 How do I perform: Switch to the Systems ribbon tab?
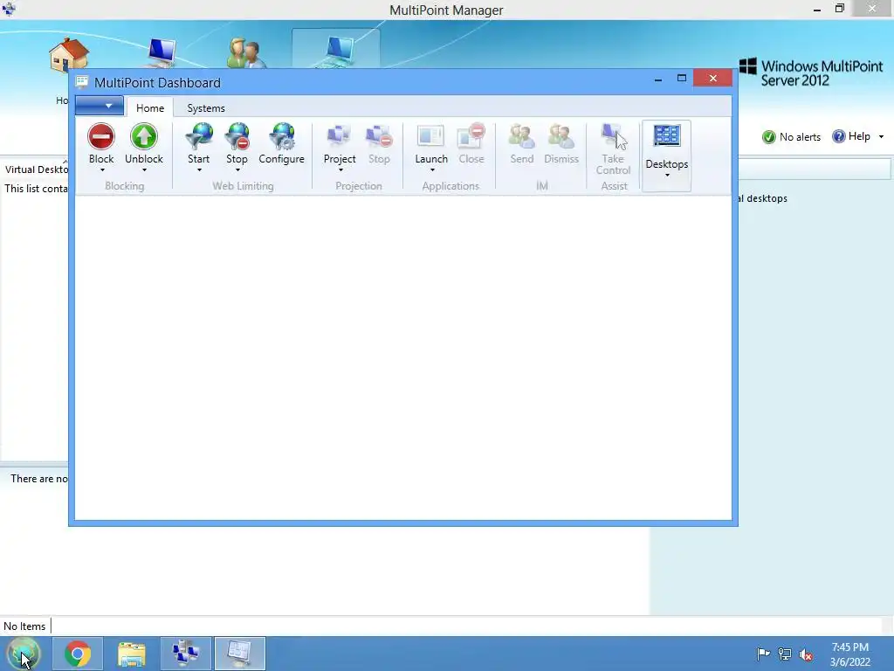click(206, 107)
